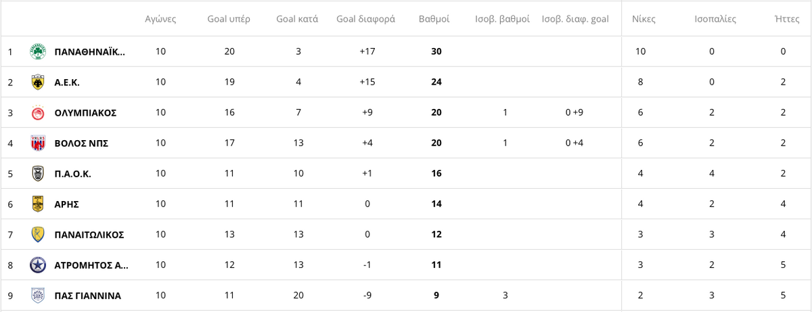Click the Volos NPS team crest

click(38, 143)
